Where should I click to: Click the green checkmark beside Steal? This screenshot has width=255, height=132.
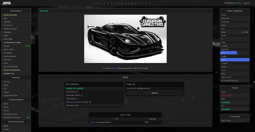coord(29,85)
